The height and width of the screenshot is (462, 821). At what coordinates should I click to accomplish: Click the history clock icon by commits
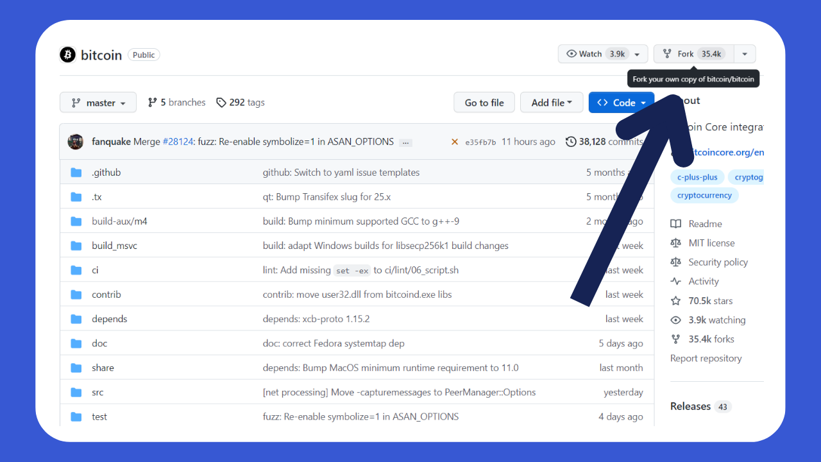coord(571,142)
